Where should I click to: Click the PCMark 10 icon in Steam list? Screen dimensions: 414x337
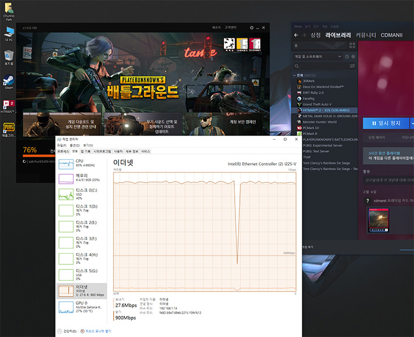click(299, 128)
